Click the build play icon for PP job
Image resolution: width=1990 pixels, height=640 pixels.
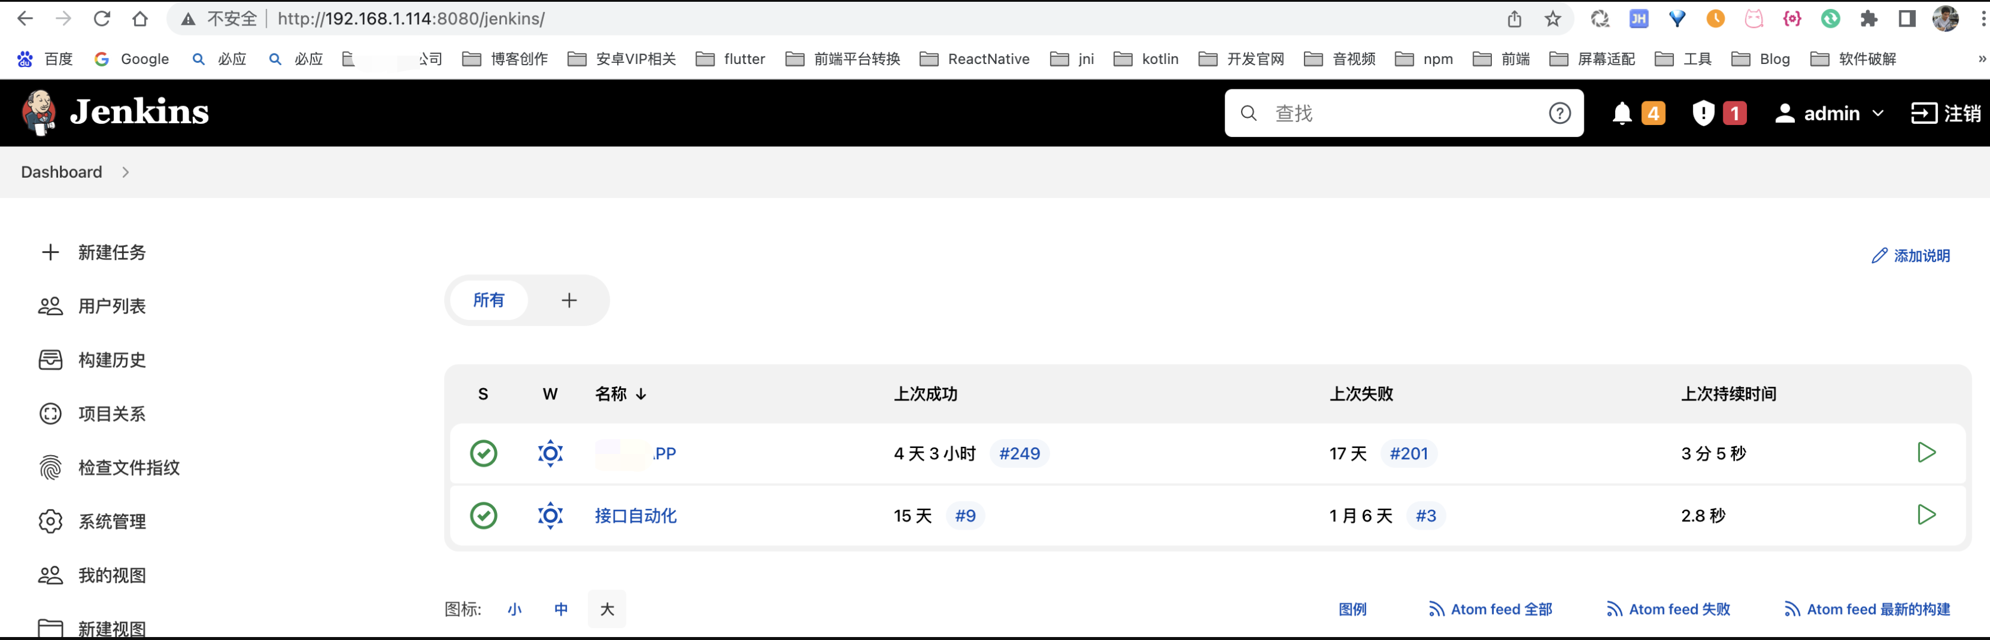(1926, 453)
